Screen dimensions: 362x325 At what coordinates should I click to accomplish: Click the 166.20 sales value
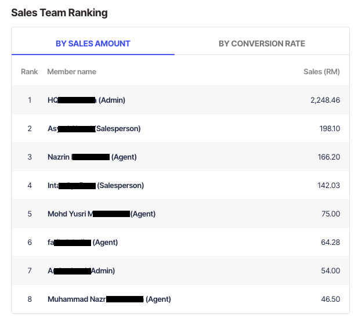pyautogui.click(x=329, y=157)
